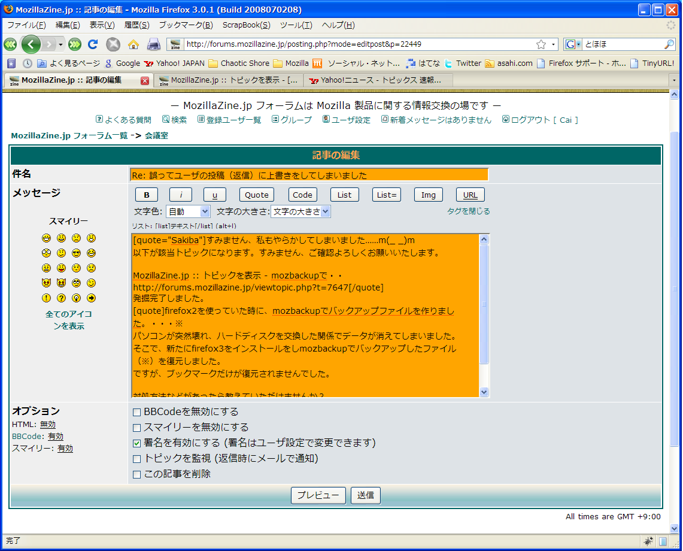Viewport: 683px width, 551px height.
Task: Switch to the トピックを表示 tab
Action: tap(229, 80)
